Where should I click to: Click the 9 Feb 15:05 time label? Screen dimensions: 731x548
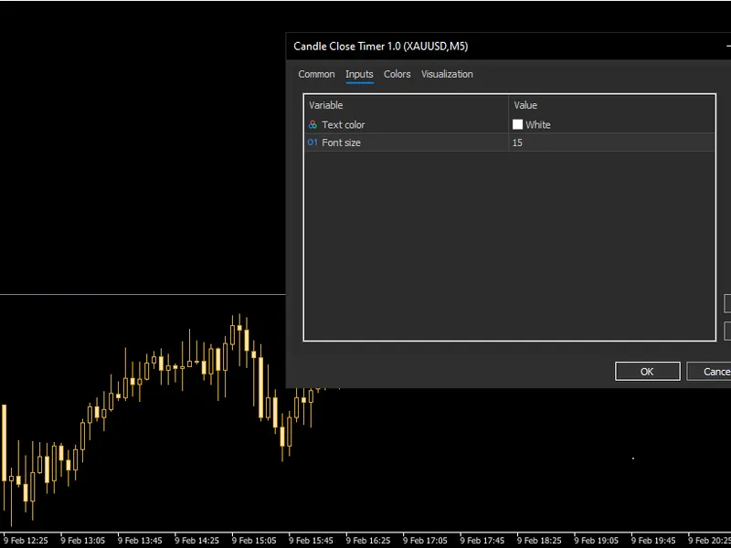tap(254, 541)
